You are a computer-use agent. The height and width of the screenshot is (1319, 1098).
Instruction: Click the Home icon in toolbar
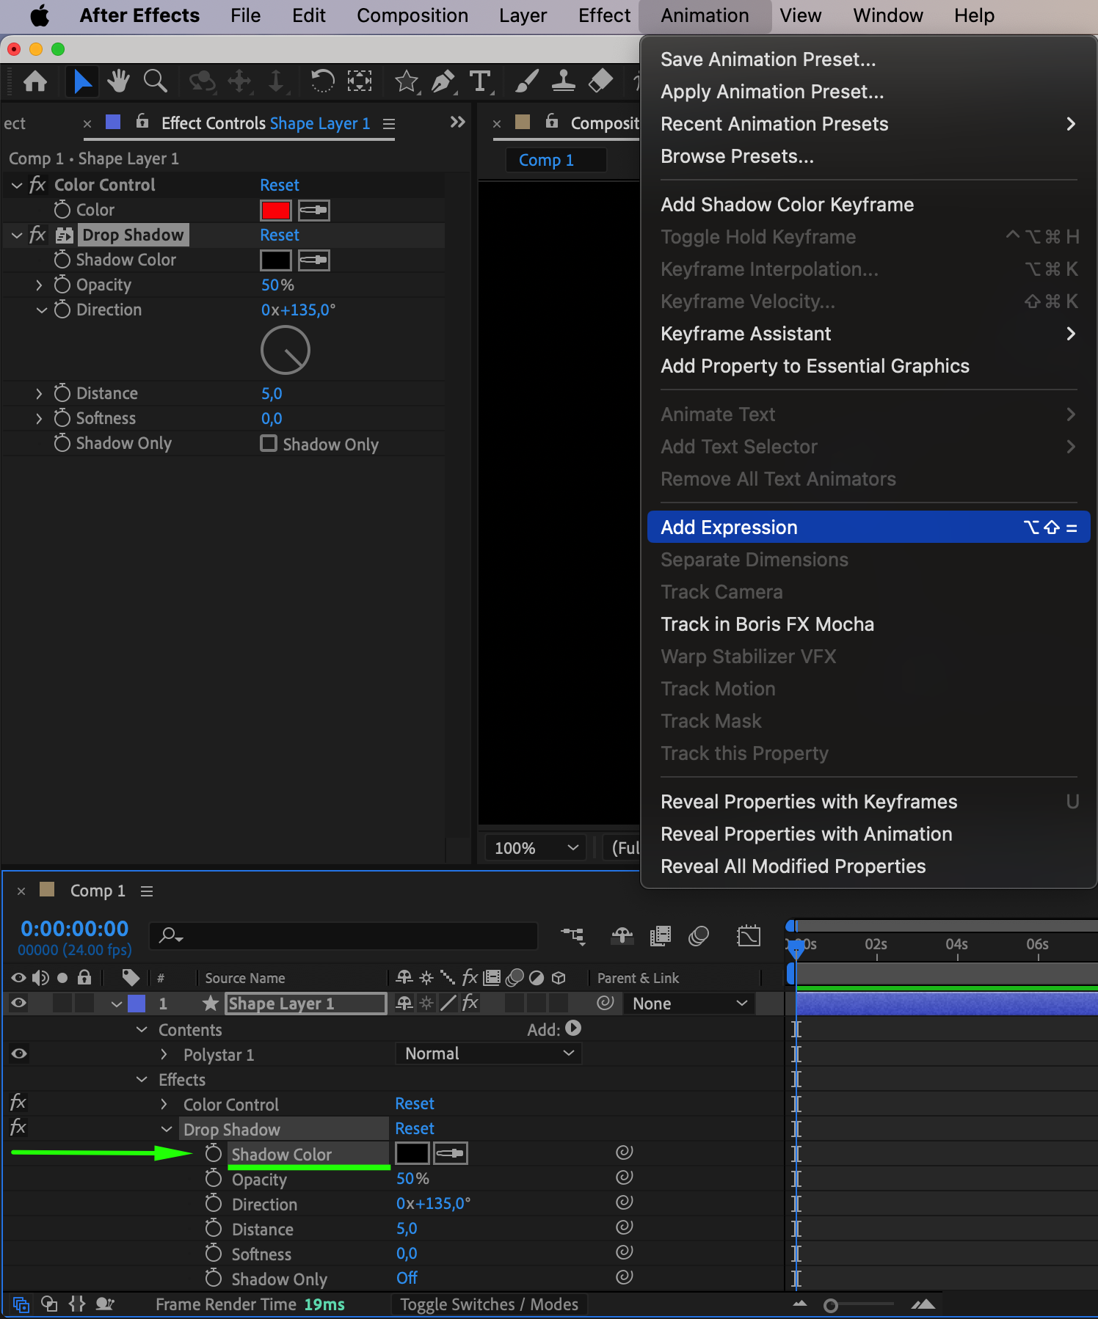(x=35, y=81)
